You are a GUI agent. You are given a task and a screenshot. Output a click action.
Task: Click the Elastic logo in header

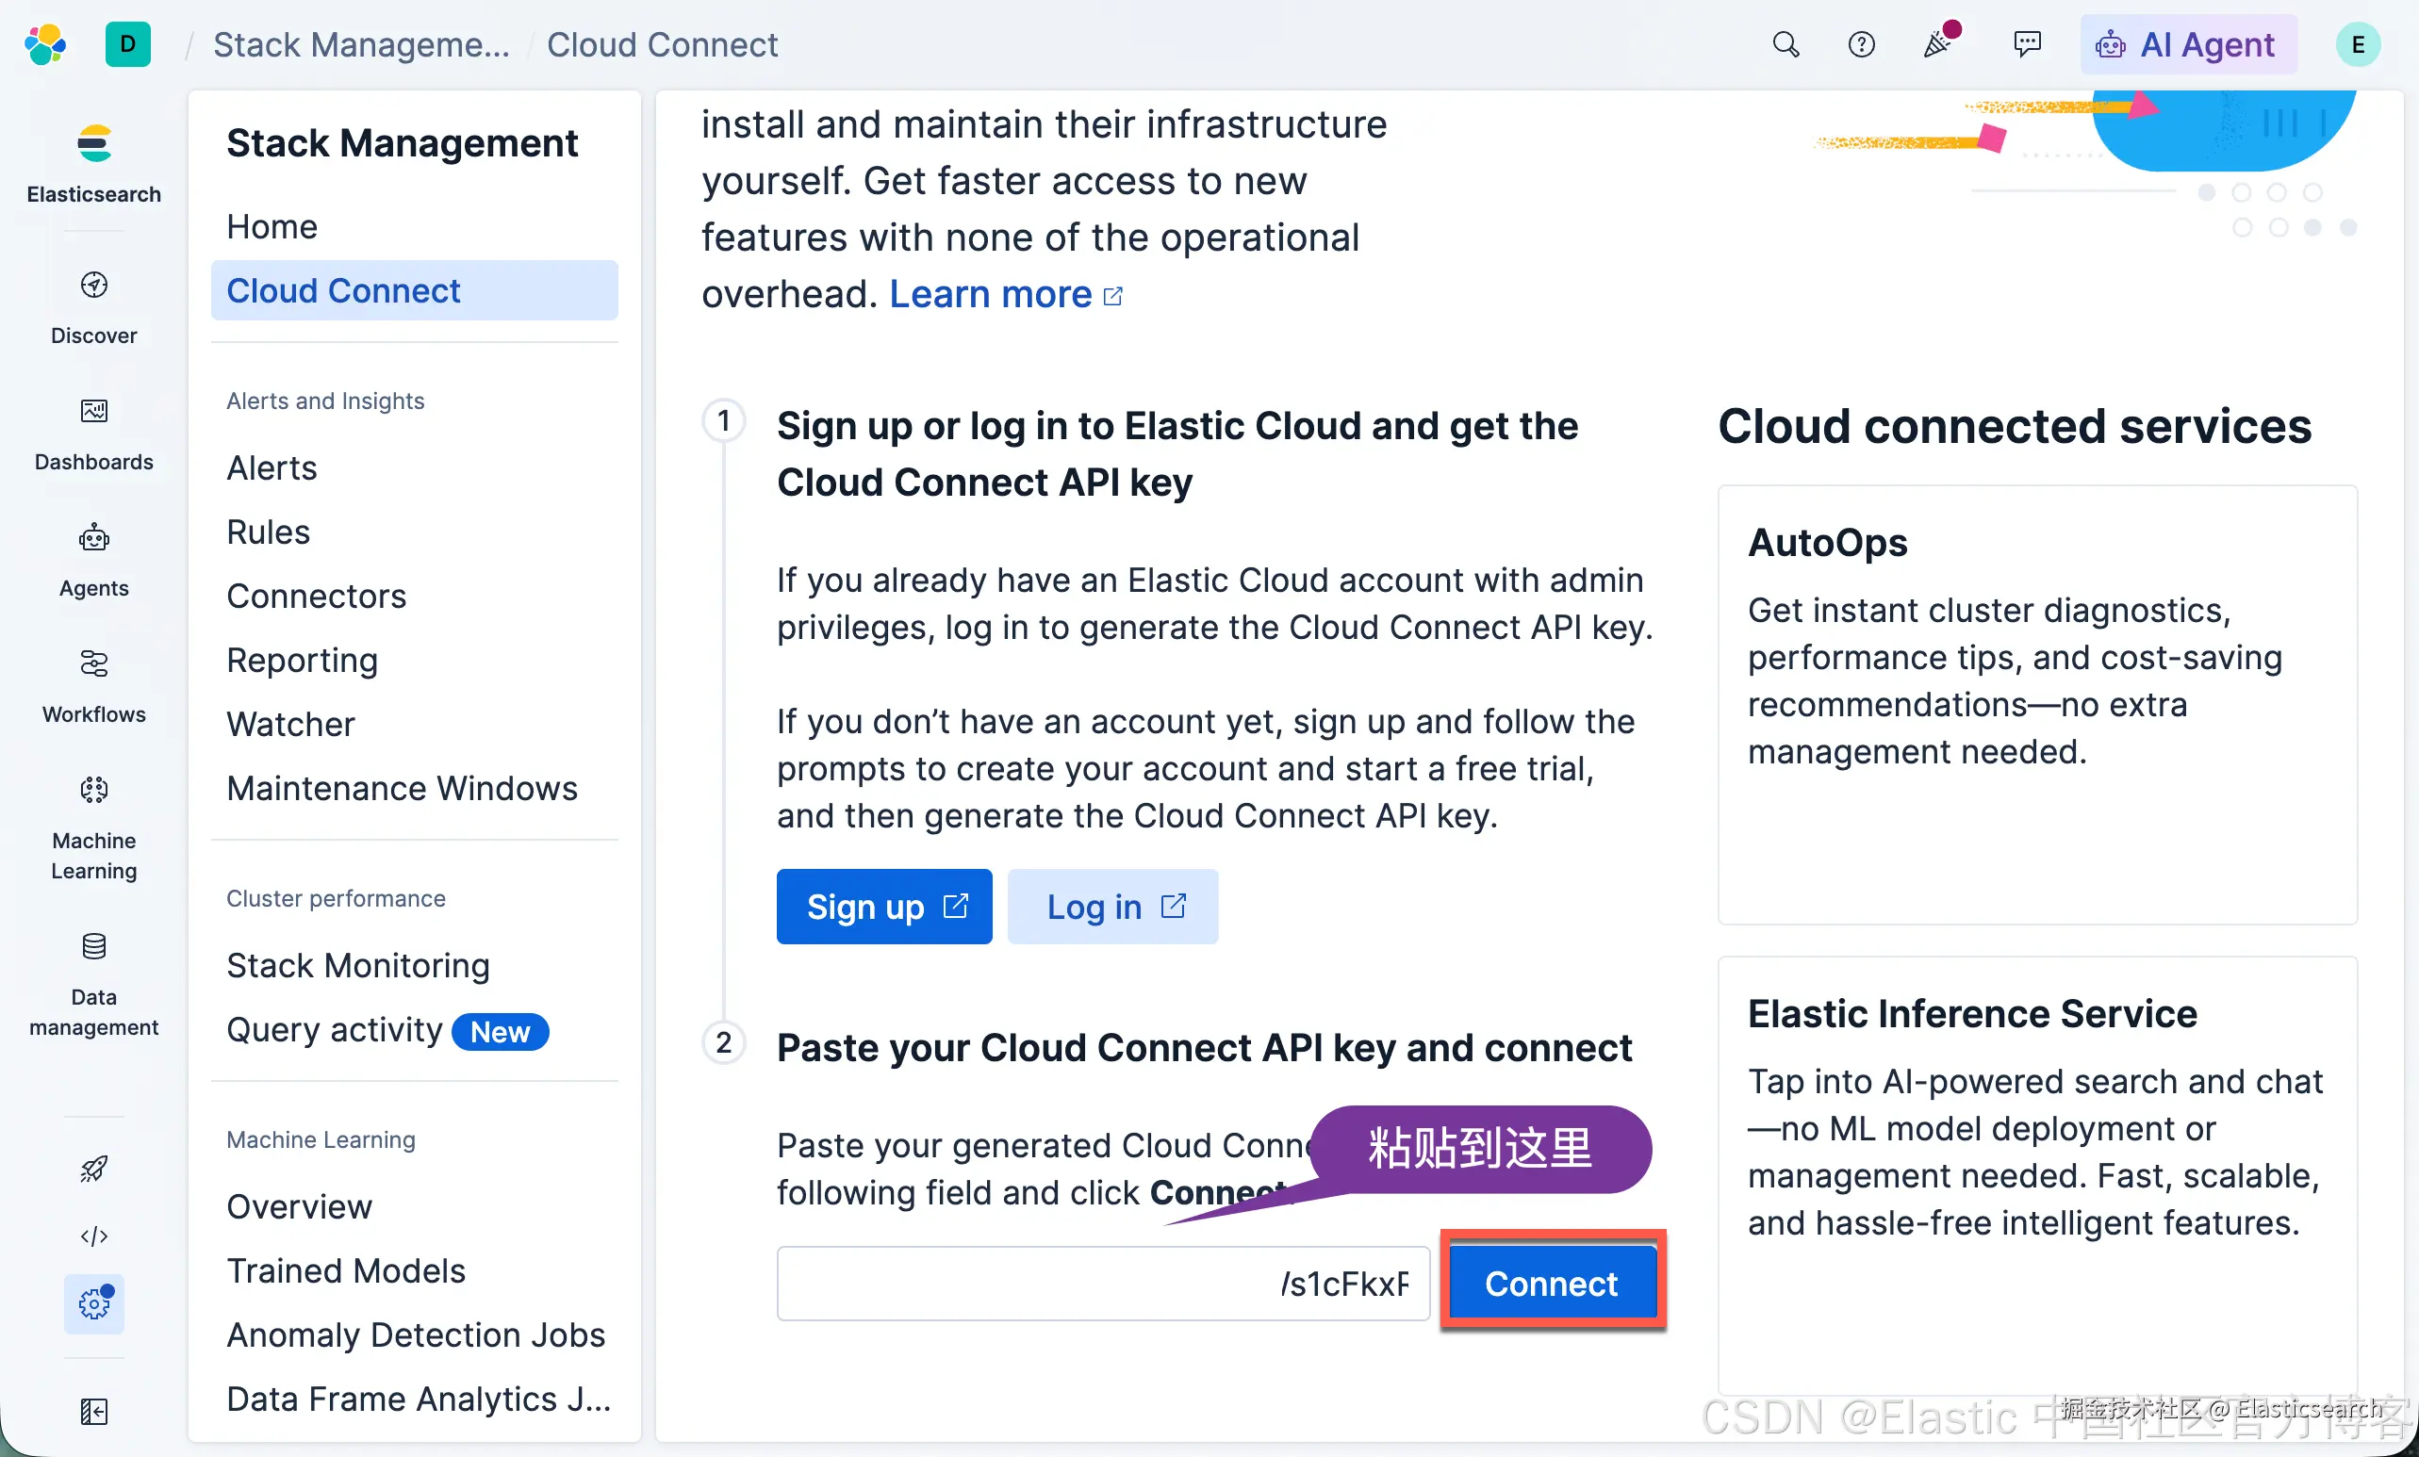pos(45,44)
